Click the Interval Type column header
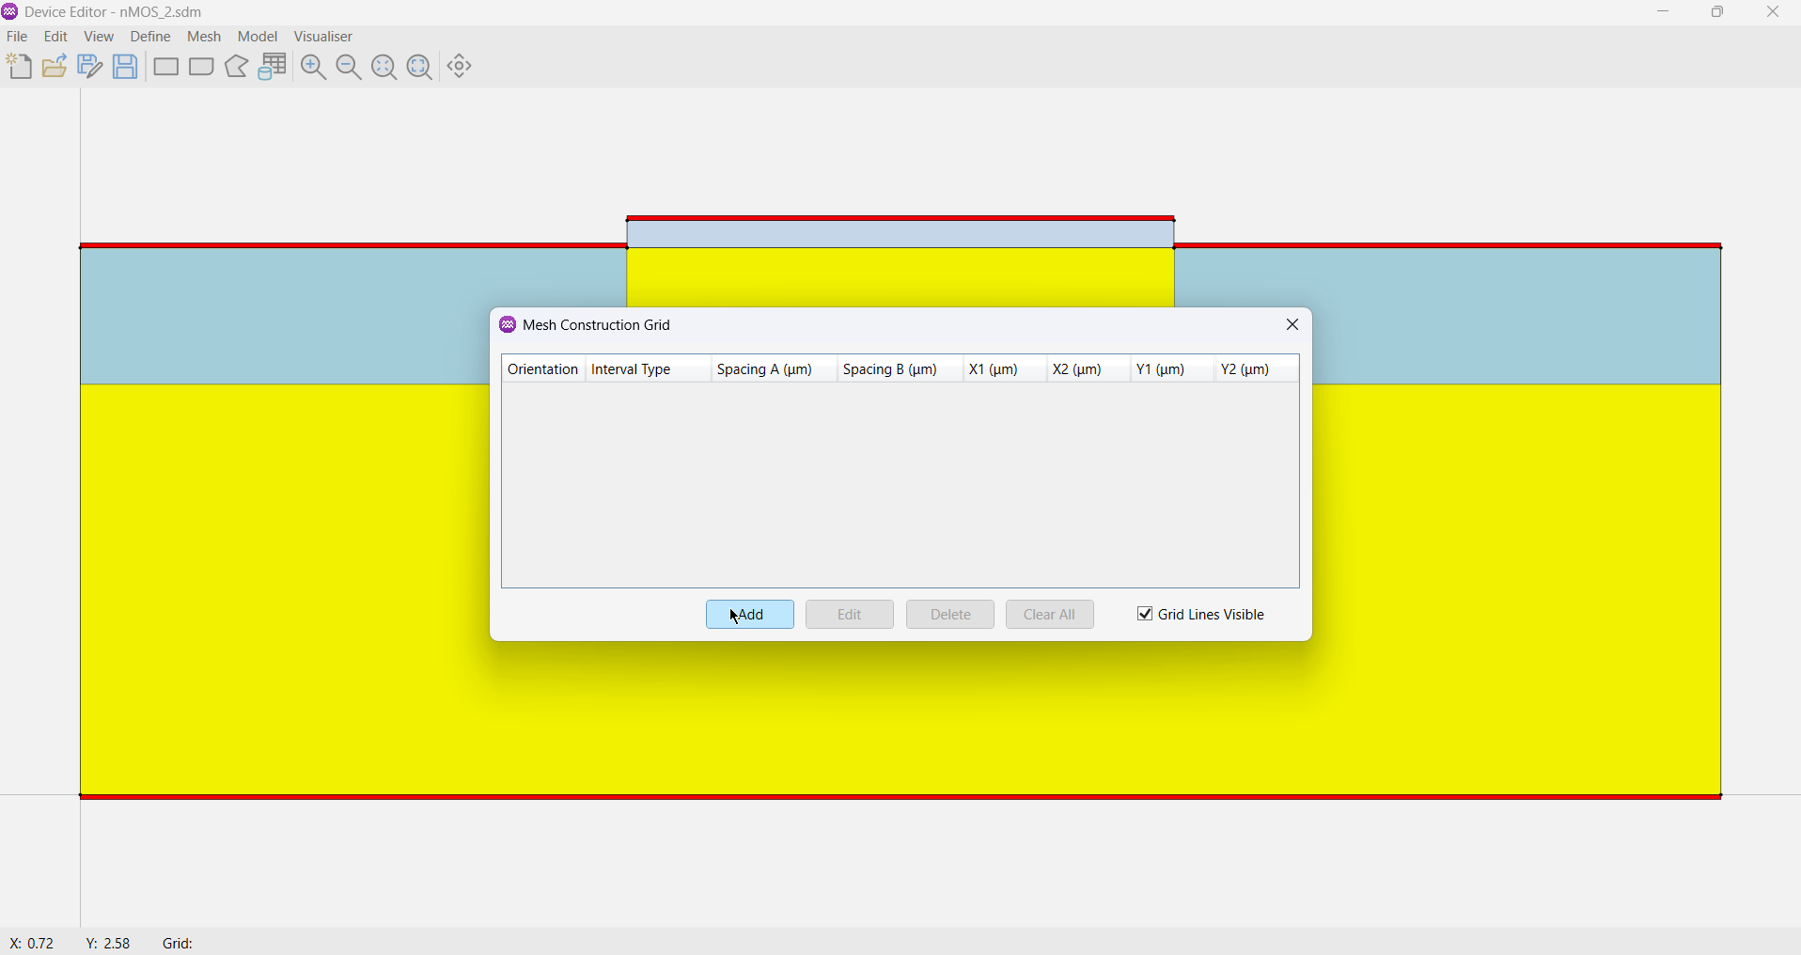Viewport: 1801px width, 955px height. (x=649, y=370)
